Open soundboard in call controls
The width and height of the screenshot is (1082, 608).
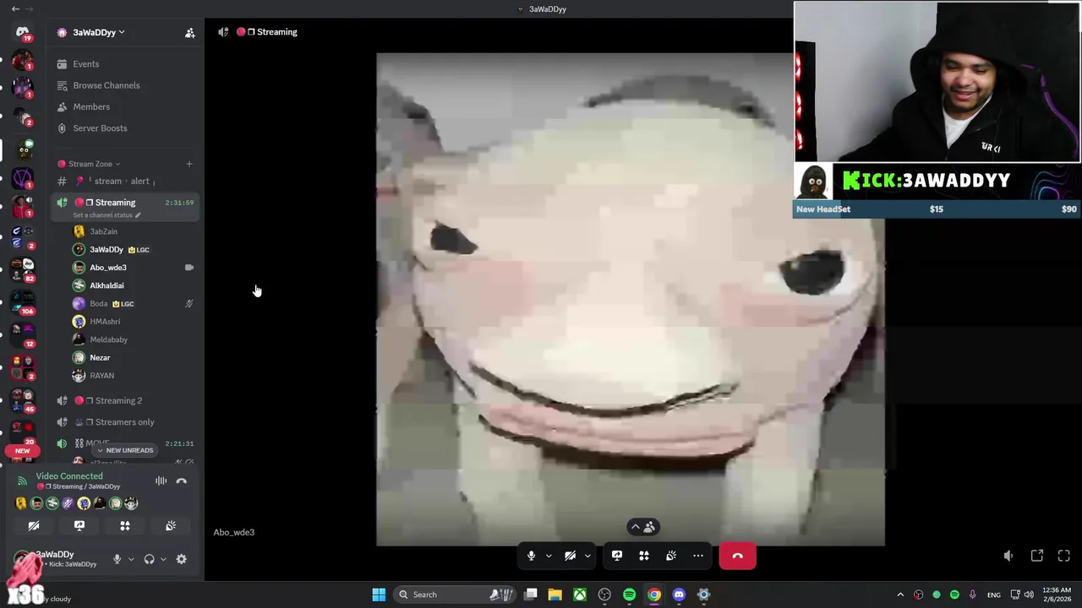(671, 556)
